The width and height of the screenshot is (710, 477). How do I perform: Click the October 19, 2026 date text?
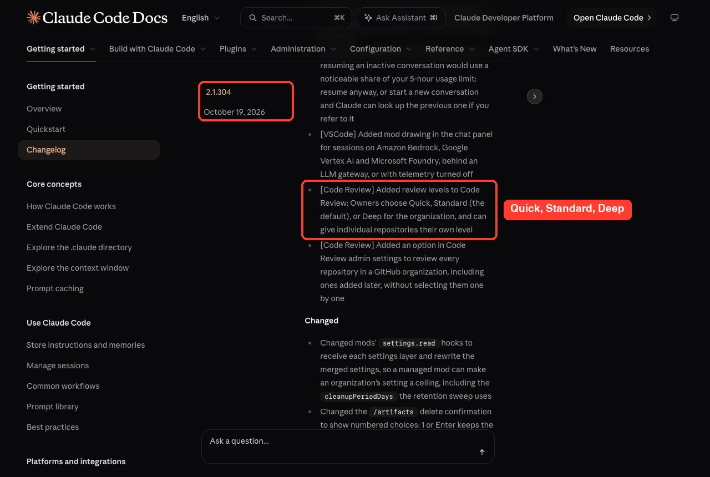tap(234, 112)
